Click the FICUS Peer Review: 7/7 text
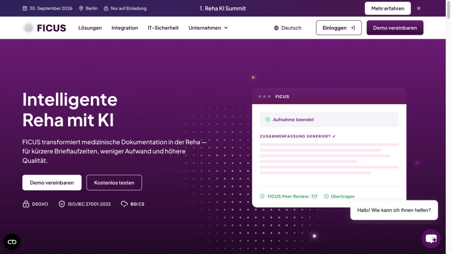Screen dimensions: 451x254 [x=292, y=196]
